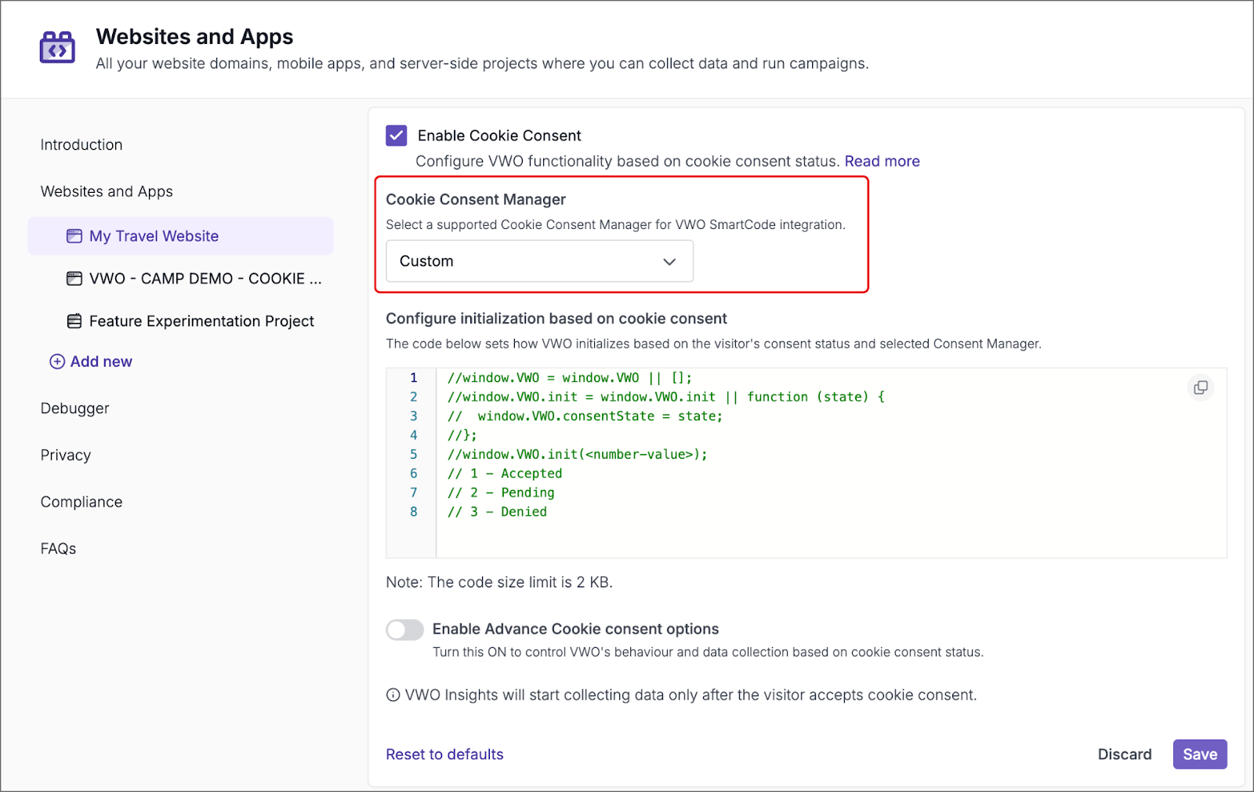Image resolution: width=1254 pixels, height=792 pixels.
Task: Open the Read more link
Action: [882, 161]
